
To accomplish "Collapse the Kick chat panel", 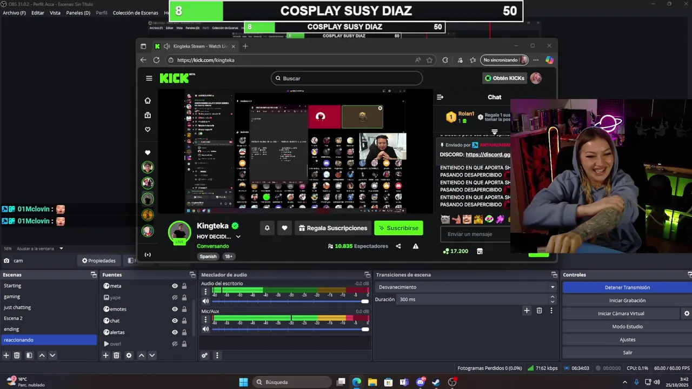I will pos(440,97).
